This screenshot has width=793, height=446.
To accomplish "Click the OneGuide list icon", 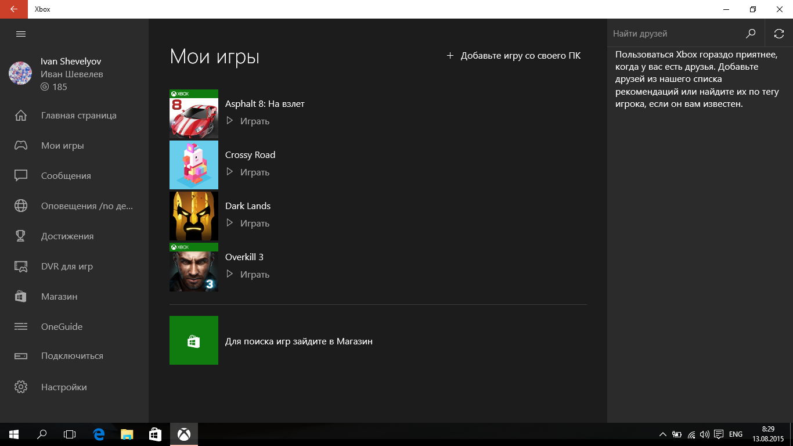I will (21, 327).
